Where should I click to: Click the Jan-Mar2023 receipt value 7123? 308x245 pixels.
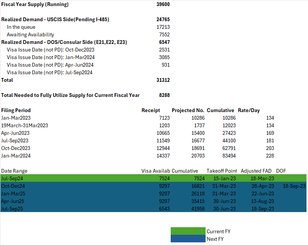(164, 118)
